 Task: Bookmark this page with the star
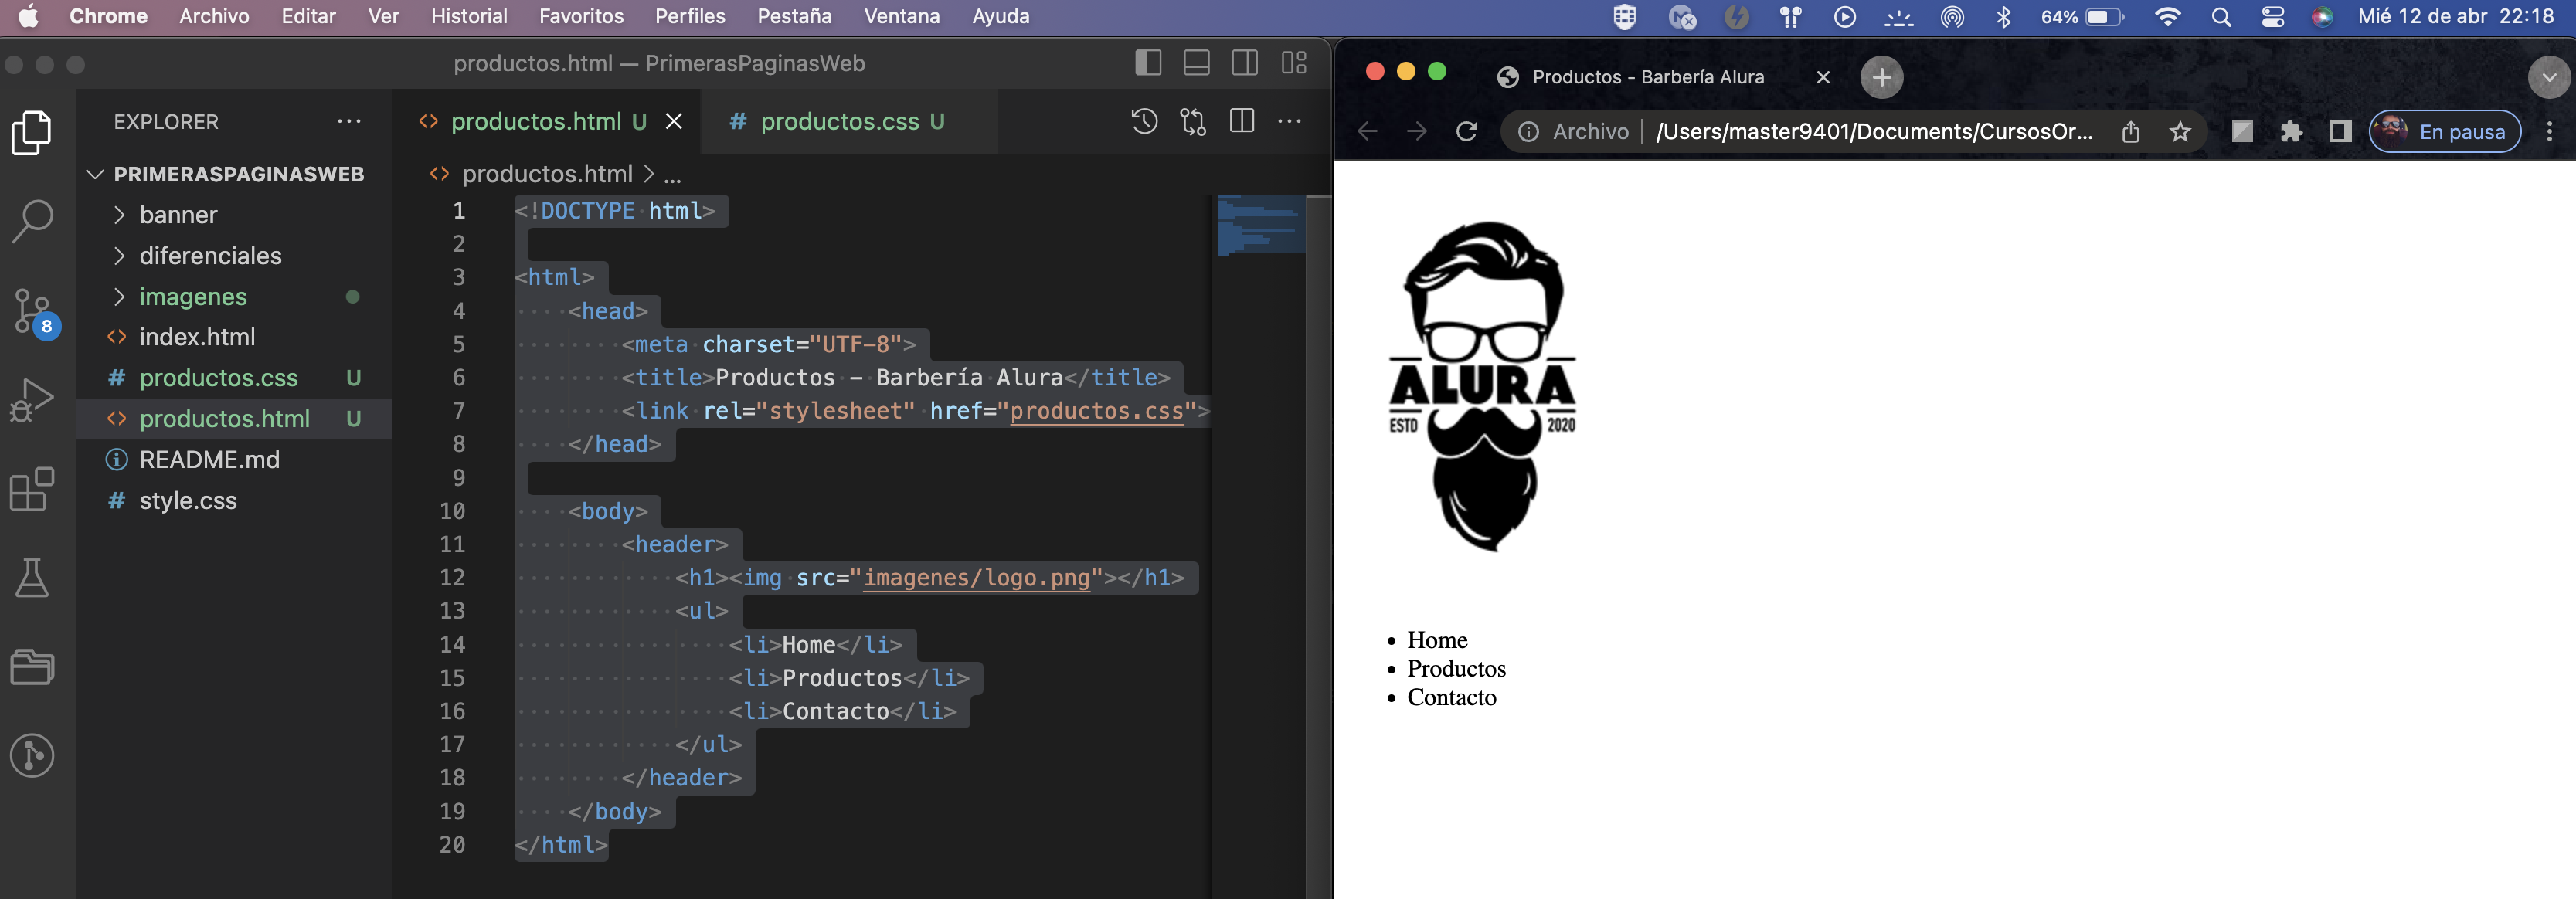(x=2180, y=131)
